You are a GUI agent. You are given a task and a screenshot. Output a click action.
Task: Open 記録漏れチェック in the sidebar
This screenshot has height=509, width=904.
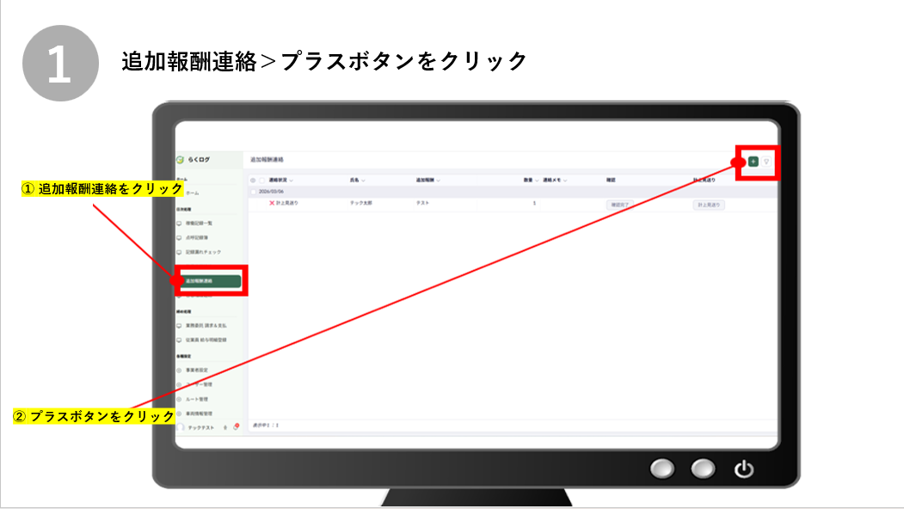click(203, 252)
